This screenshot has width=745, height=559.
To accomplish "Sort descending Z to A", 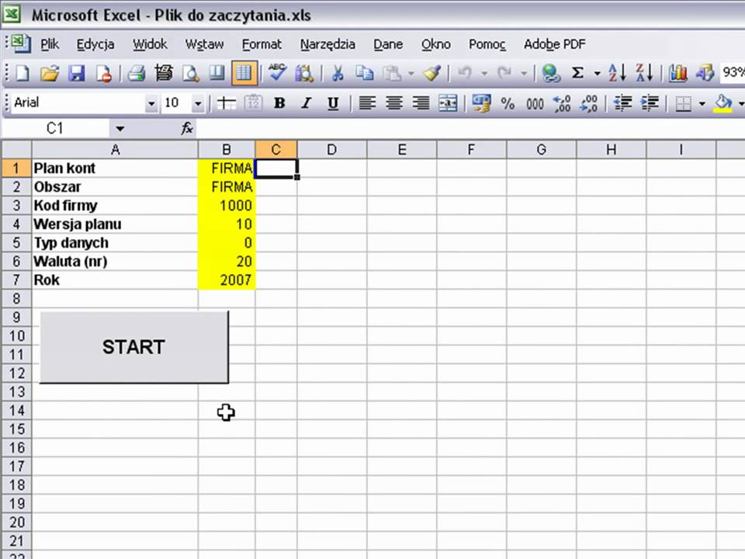I will point(644,73).
